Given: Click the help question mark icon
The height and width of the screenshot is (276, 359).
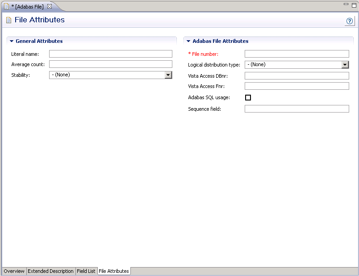Looking at the screenshot, I should (x=350, y=21).
